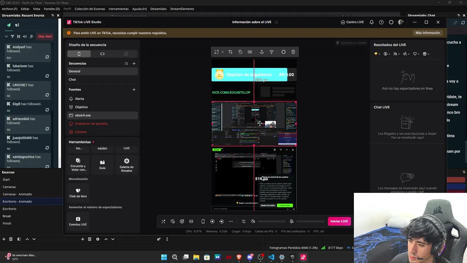
Task: Open Galería de Regalos tool
Action: [127, 165]
